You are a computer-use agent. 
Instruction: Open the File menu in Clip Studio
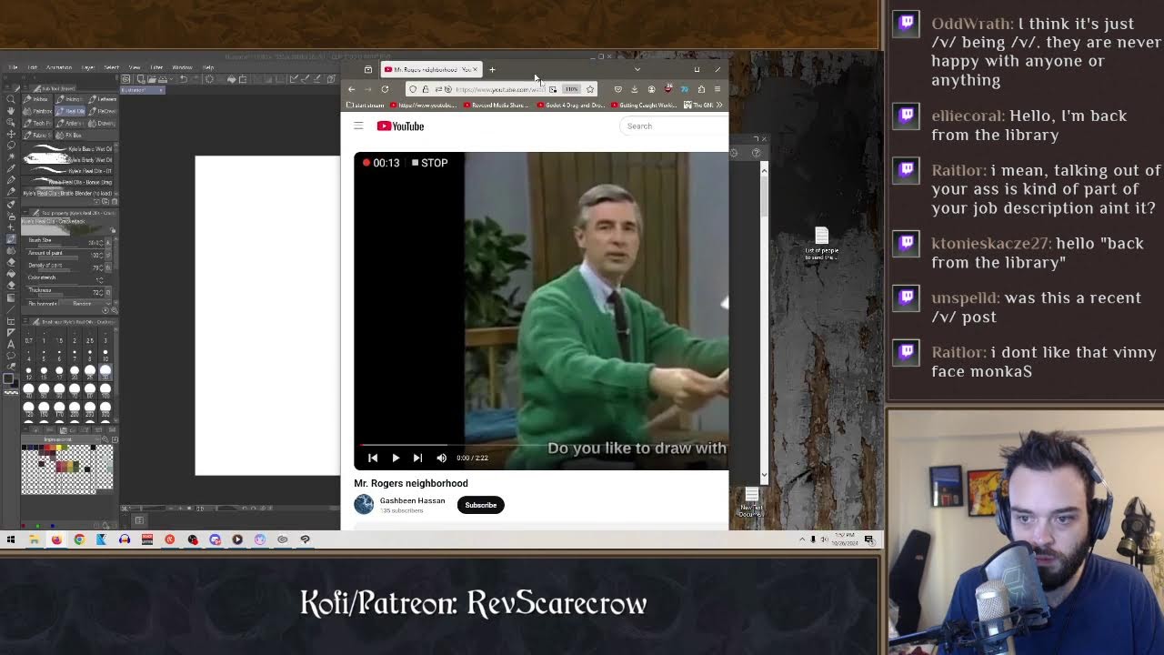point(13,67)
